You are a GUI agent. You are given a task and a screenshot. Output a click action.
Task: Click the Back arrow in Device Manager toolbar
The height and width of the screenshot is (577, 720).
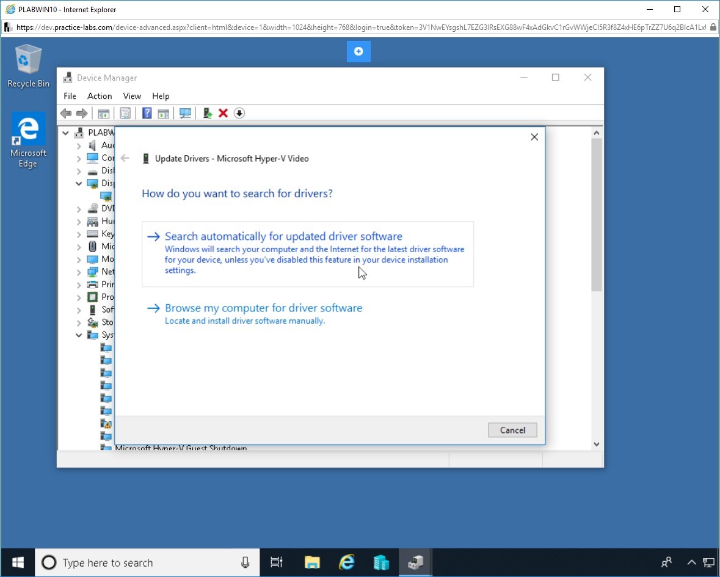[x=66, y=114]
